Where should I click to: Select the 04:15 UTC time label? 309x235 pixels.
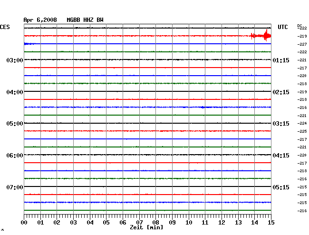tap(281, 156)
